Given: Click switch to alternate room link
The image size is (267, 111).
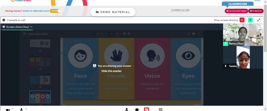Looking at the screenshot, I should [36, 11].
